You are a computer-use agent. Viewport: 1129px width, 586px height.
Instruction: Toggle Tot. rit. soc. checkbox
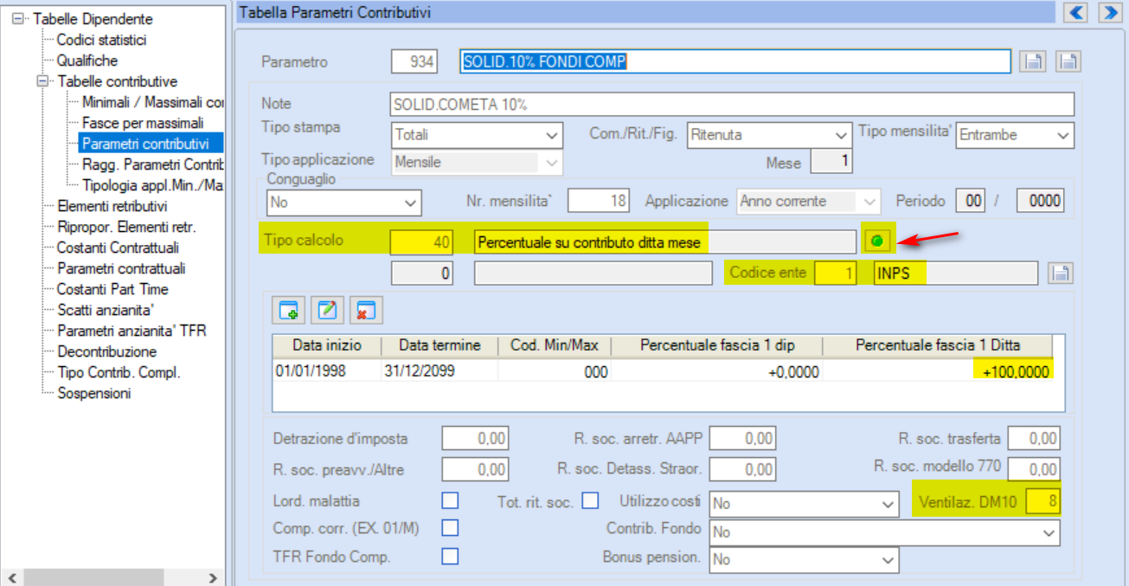coord(590,500)
